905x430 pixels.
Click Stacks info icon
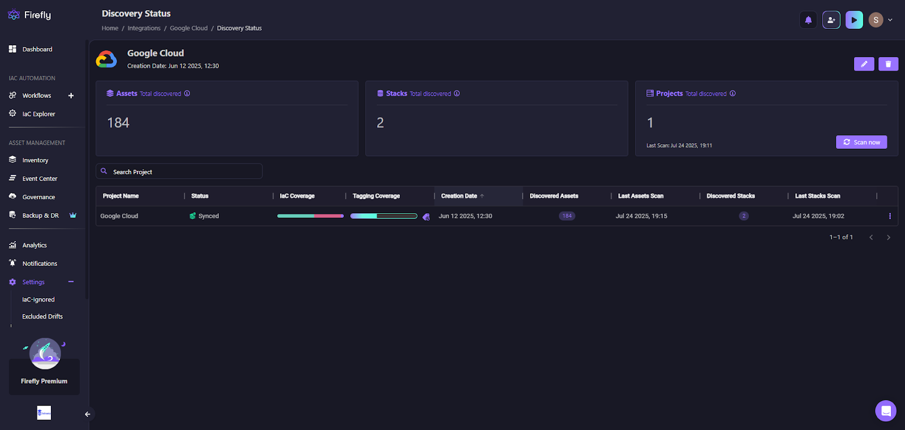click(x=457, y=93)
